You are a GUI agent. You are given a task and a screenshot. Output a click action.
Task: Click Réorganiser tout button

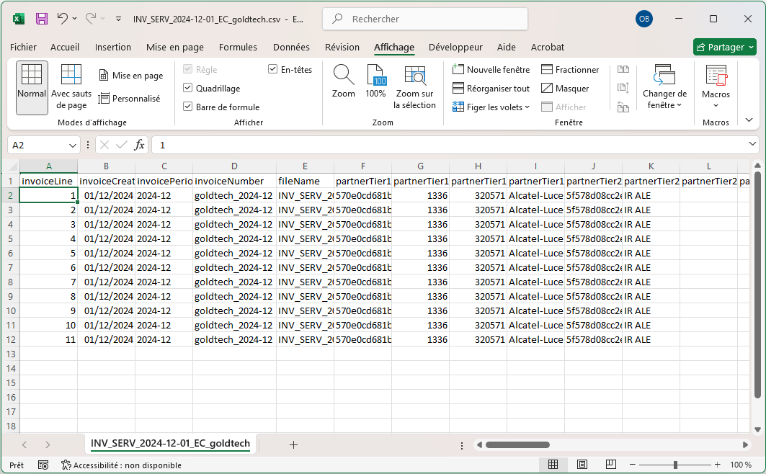point(491,89)
